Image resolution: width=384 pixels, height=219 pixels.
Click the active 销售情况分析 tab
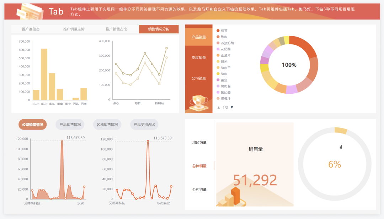(159, 29)
